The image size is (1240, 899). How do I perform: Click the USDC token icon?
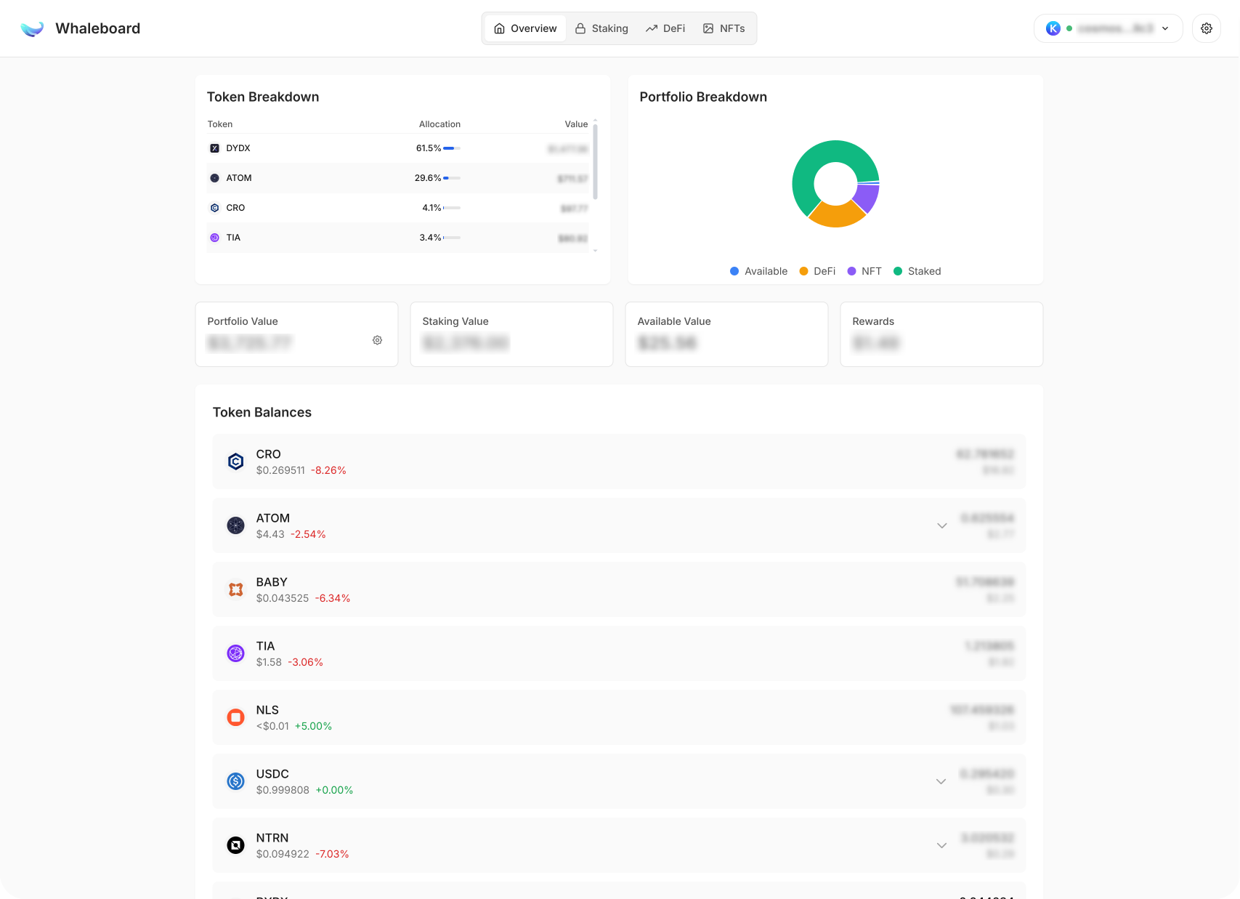tap(236, 781)
